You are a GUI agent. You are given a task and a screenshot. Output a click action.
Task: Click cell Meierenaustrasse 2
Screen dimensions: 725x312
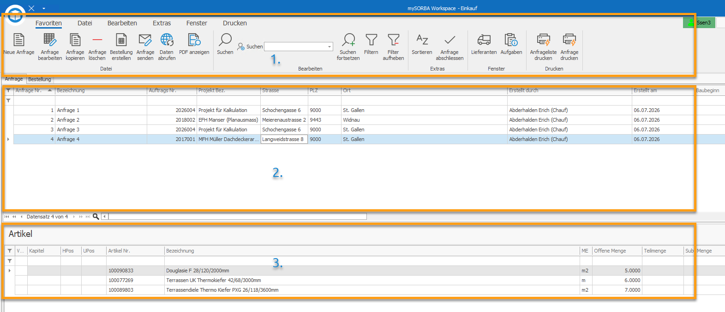(284, 120)
